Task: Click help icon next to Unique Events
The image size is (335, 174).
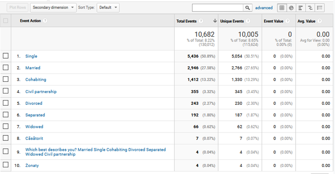Action: pos(248,21)
